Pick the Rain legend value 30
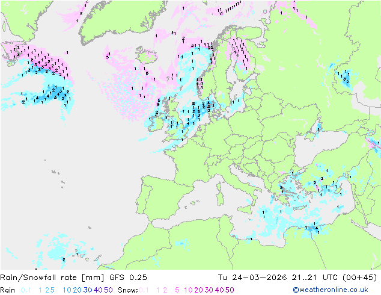 click(88, 290)
